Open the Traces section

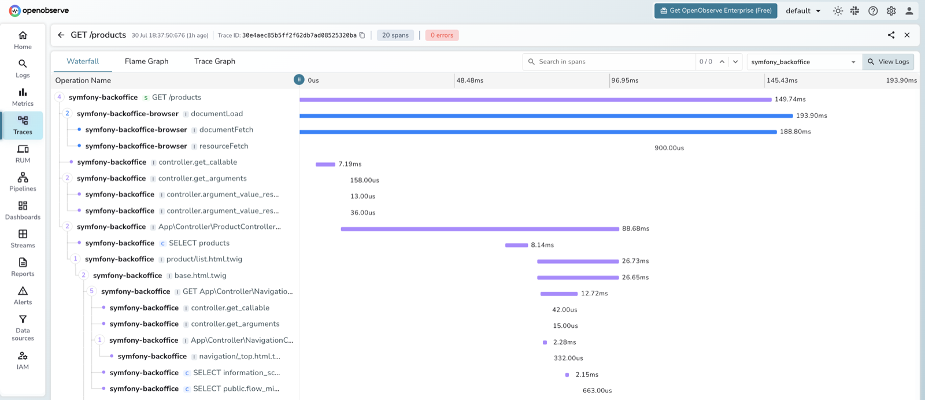23,125
